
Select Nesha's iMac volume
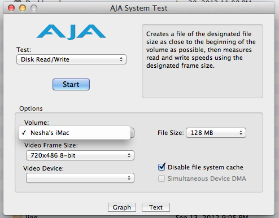(75, 133)
